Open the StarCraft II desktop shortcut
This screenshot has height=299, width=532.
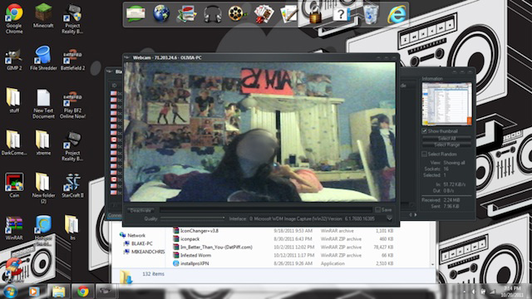(x=72, y=186)
